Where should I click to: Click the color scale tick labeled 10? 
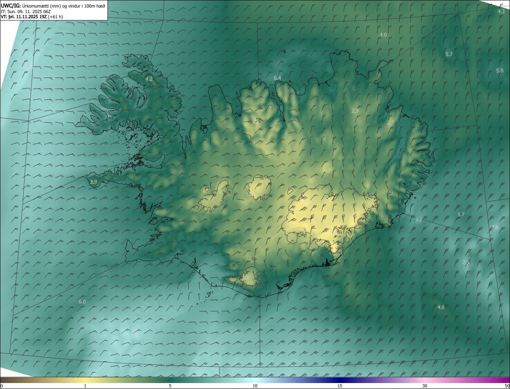(255, 386)
